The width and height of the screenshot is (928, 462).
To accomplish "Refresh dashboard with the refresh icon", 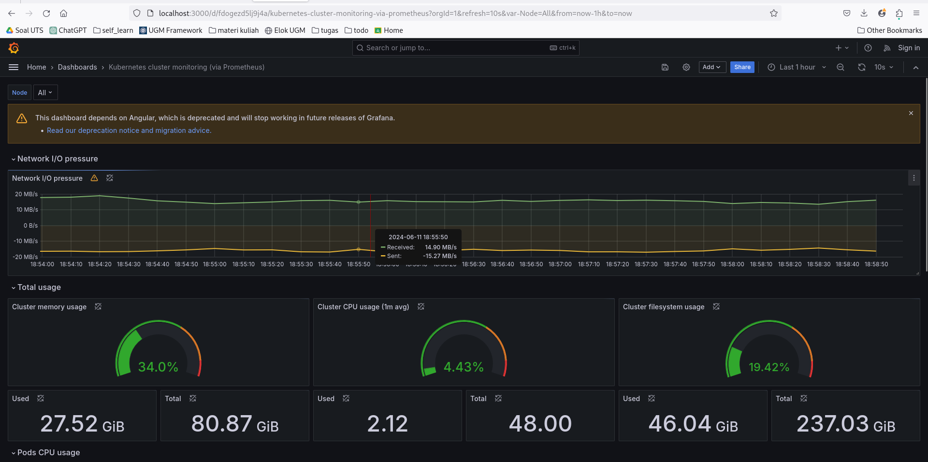I will click(862, 67).
